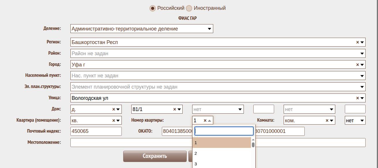Screen dimensions: 378x168
Task: Open the Населенный пункт dropdown
Action: point(362,76)
